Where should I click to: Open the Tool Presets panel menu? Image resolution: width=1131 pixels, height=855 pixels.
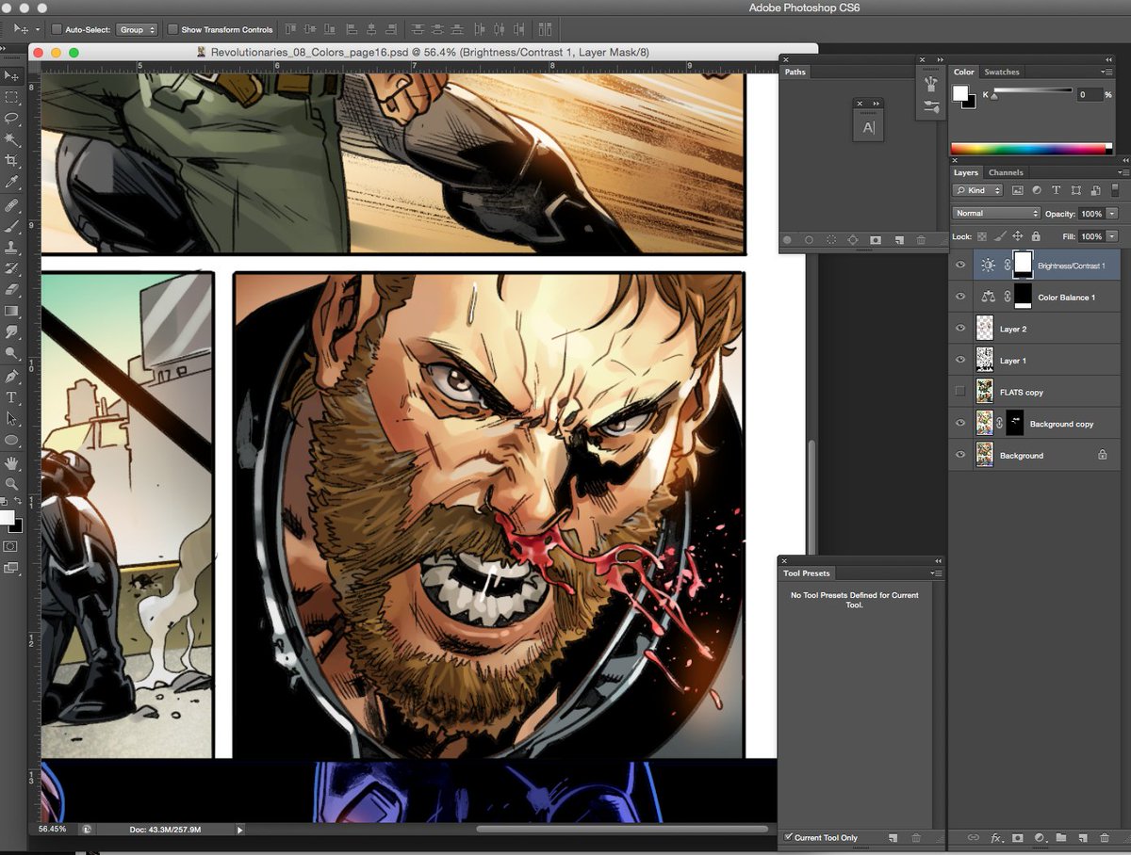937,573
